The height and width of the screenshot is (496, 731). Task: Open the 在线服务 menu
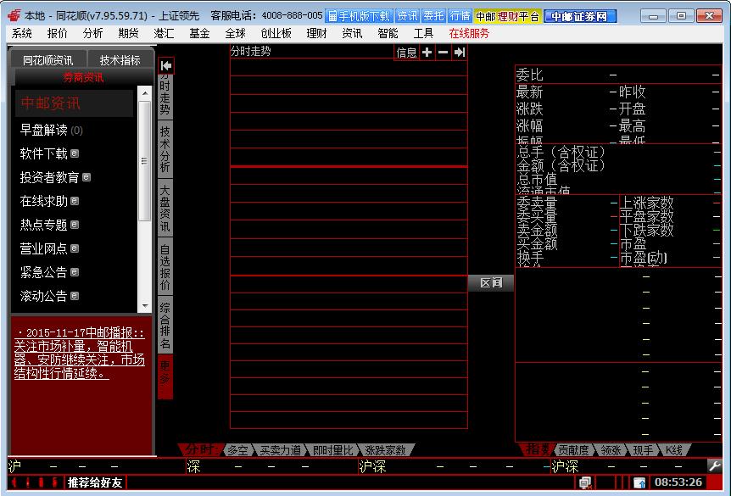point(469,33)
